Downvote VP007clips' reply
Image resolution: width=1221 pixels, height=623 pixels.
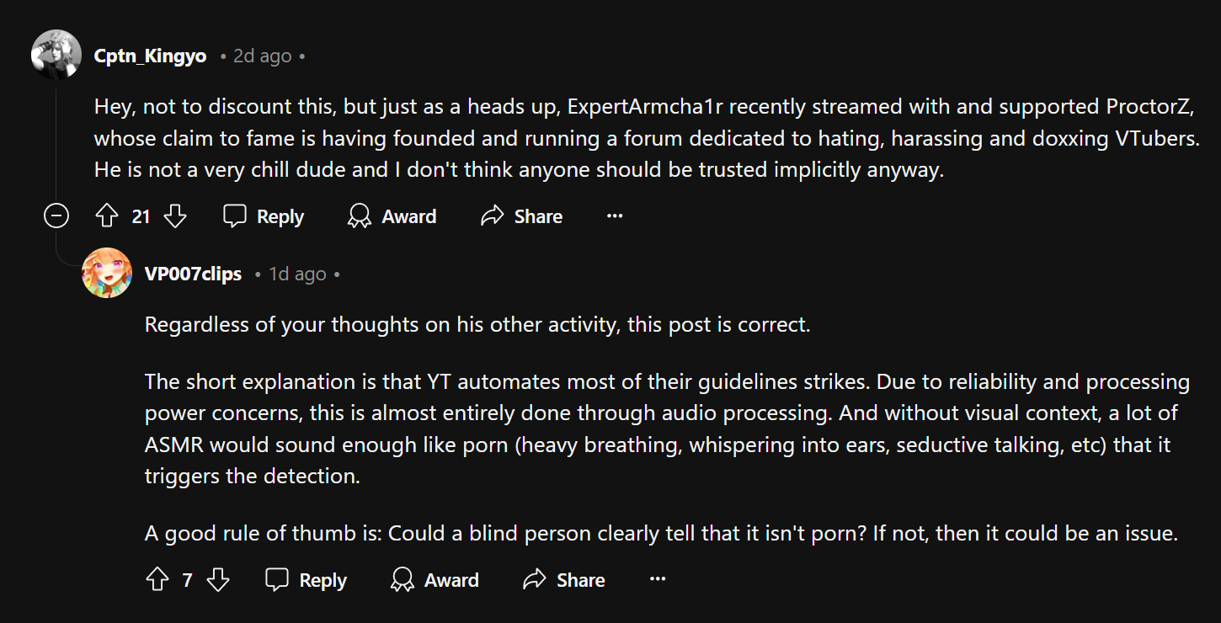(x=218, y=580)
